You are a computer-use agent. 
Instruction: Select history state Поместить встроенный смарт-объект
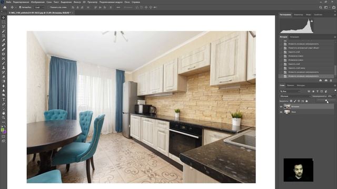303,48
